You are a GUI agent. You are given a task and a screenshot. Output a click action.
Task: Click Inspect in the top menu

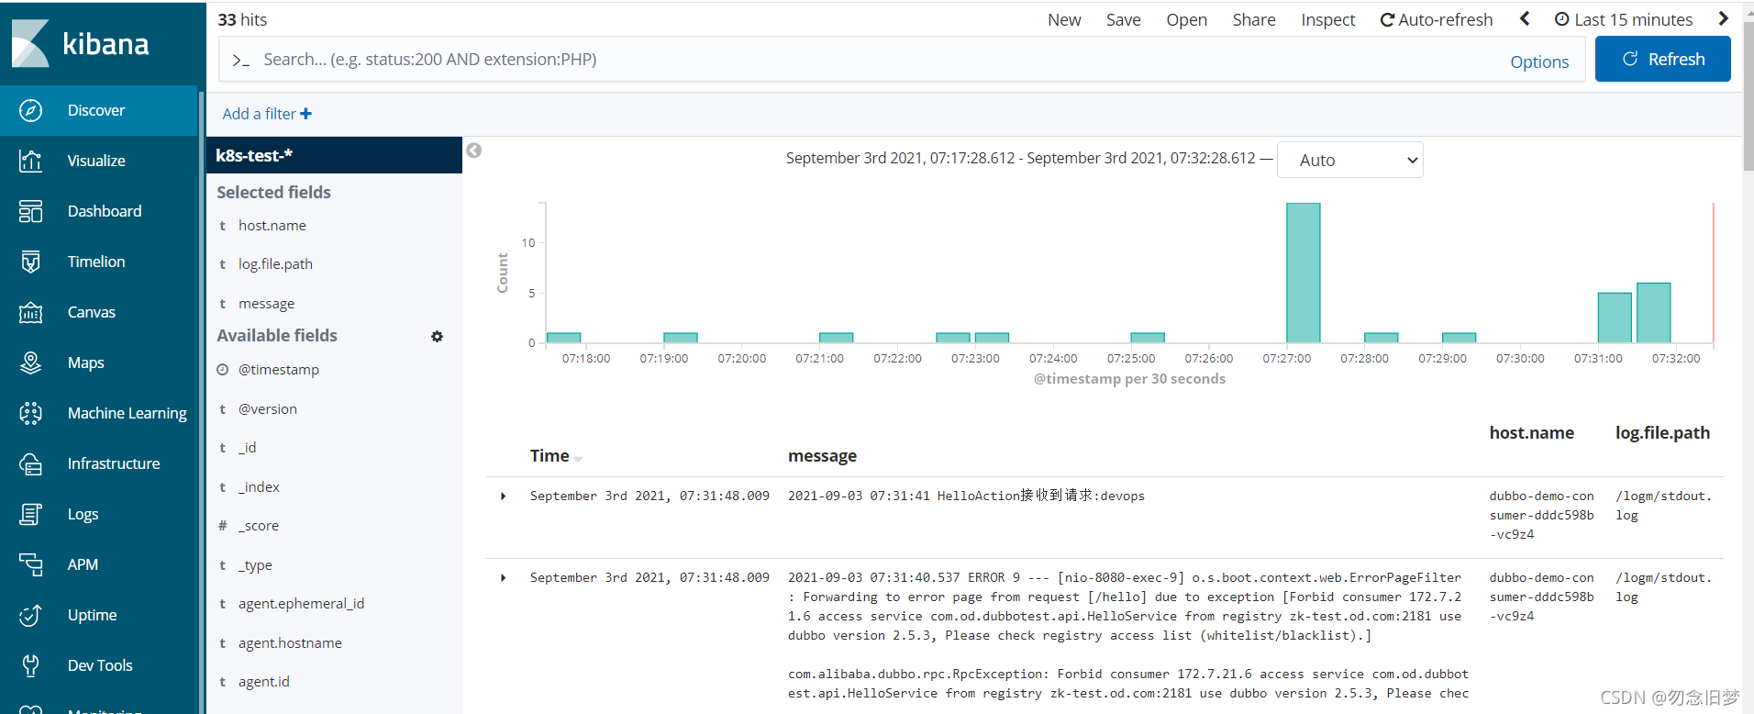click(x=1327, y=20)
